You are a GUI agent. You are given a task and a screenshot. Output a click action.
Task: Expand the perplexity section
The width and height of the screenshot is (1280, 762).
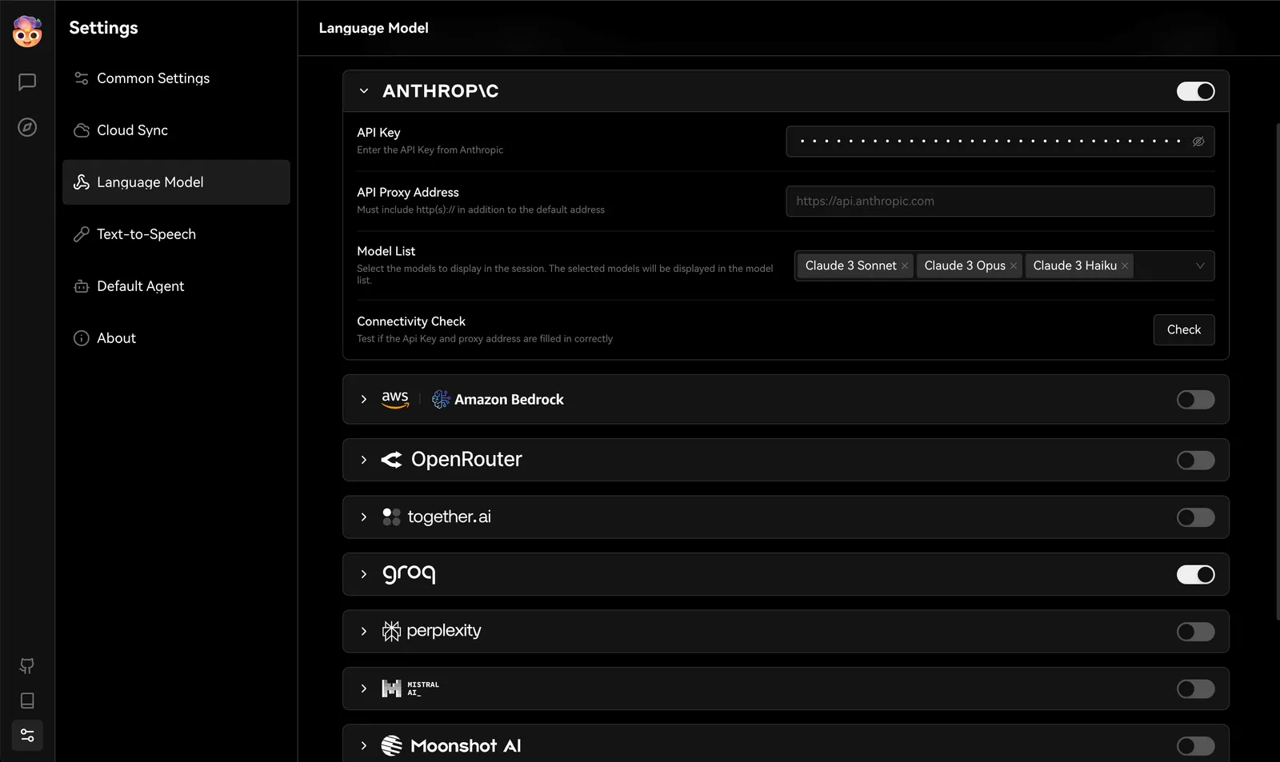point(364,632)
